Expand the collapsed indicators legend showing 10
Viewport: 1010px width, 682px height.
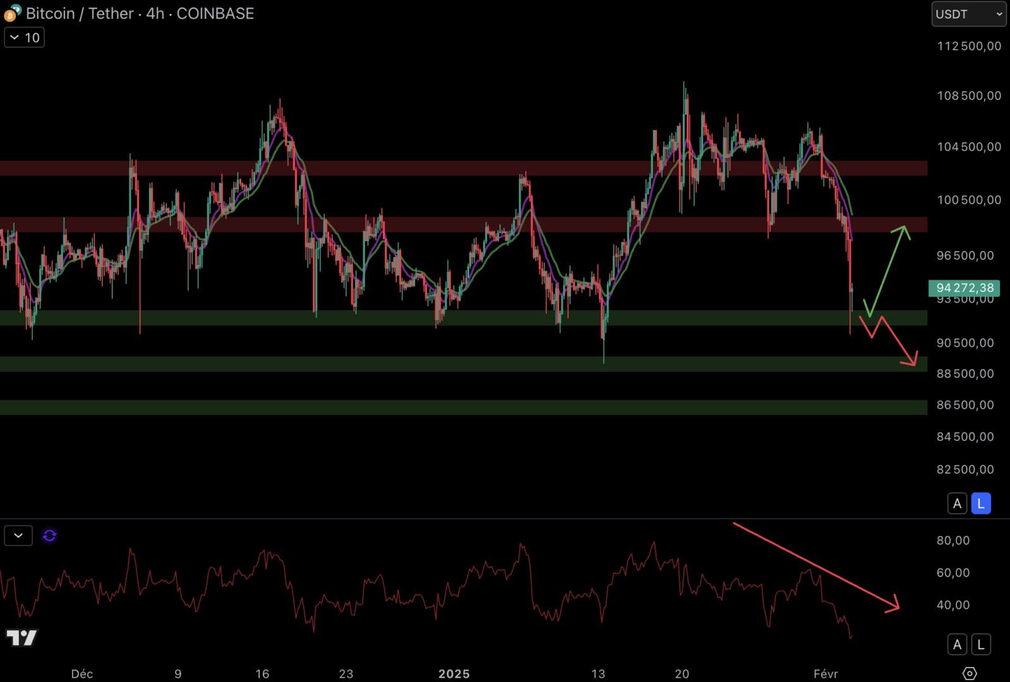coord(25,38)
